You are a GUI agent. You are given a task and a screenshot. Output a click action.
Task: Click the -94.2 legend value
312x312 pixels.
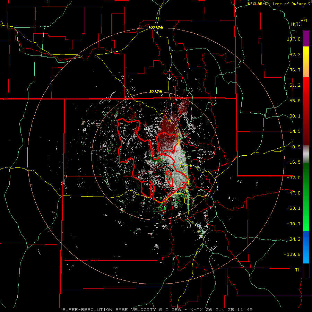click(x=294, y=239)
